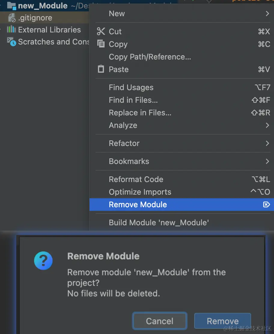Click the question mark dialog icon
The image size is (274, 334).
point(43,261)
